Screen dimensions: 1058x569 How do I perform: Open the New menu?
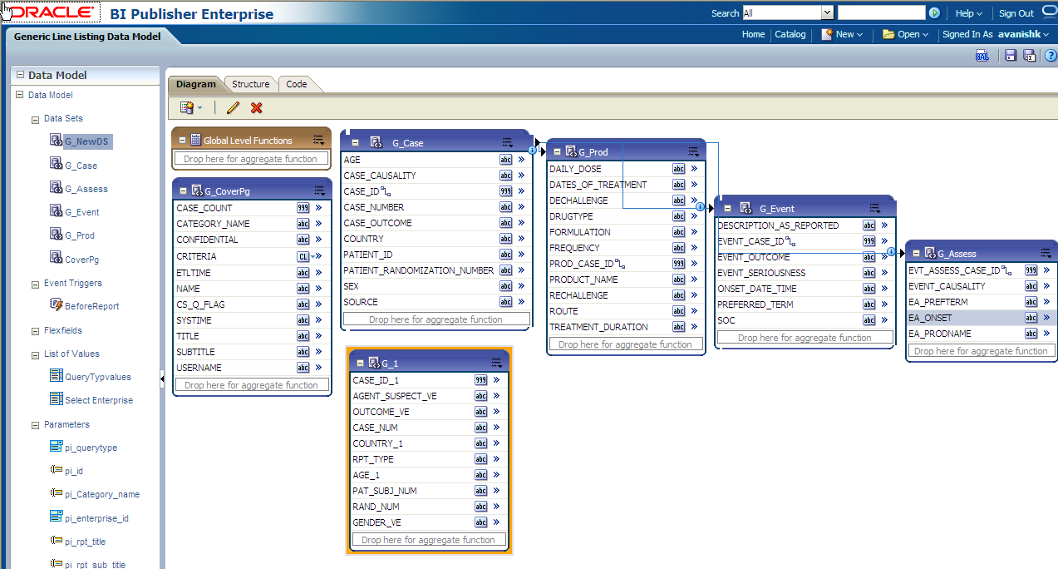(x=843, y=34)
